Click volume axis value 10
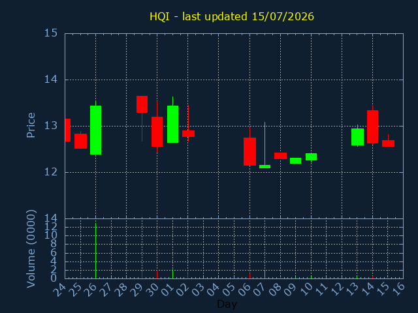This screenshot has width=418, height=313. pos(51,235)
